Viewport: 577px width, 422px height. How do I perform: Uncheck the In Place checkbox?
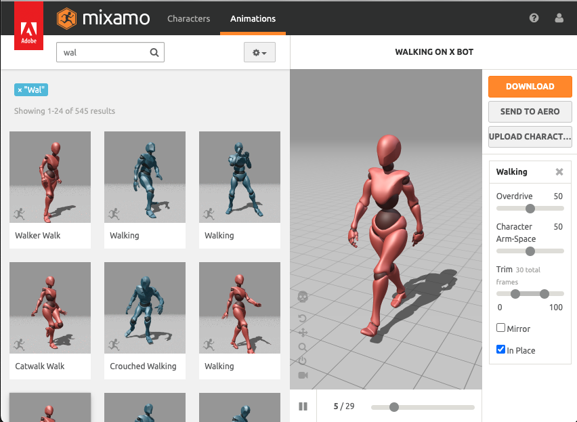pos(500,349)
